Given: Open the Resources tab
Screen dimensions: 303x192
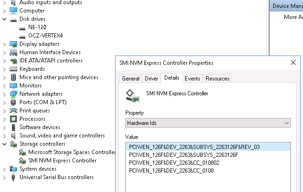Looking at the screenshot, I should point(217,79).
